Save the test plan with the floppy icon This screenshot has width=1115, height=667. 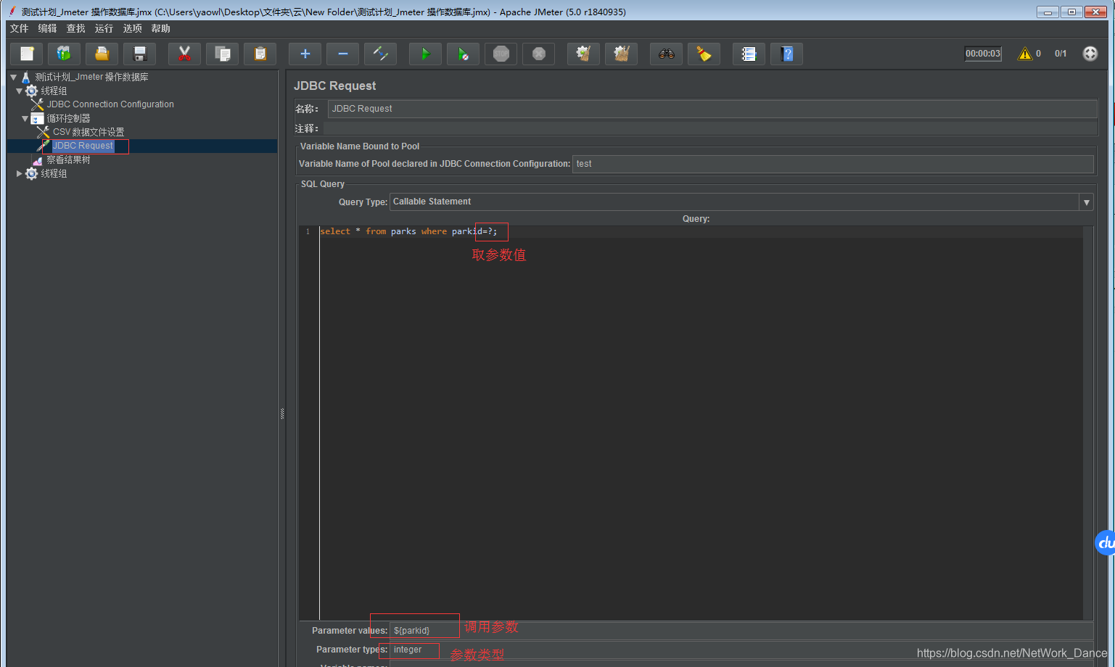click(x=140, y=54)
